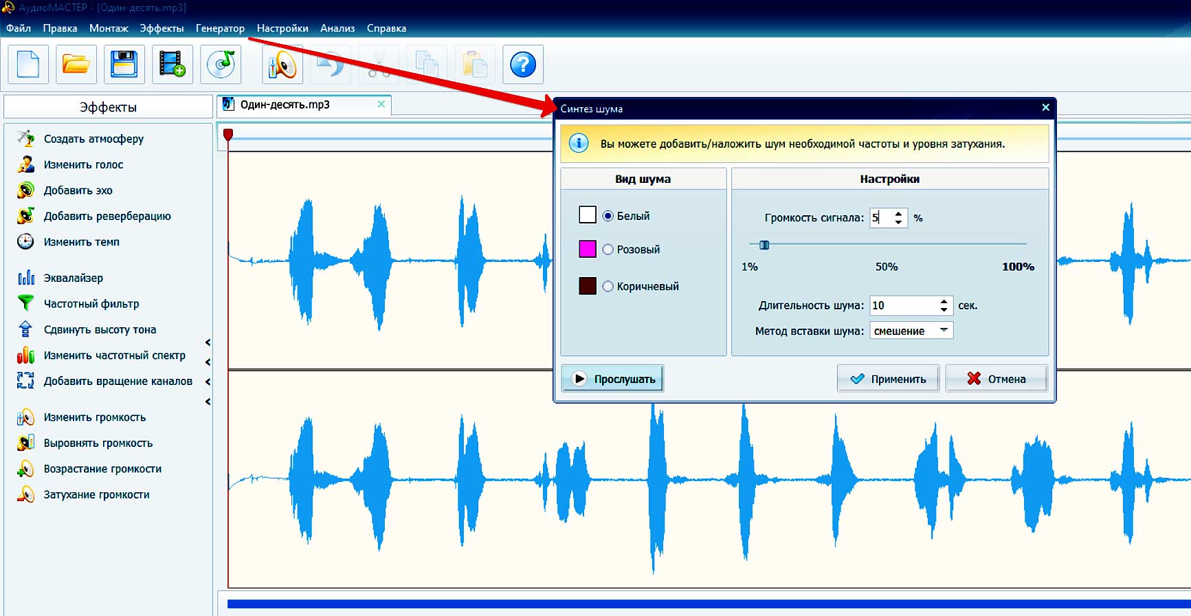Click the white noise color swatch
1191x616 pixels.
pyautogui.click(x=588, y=215)
